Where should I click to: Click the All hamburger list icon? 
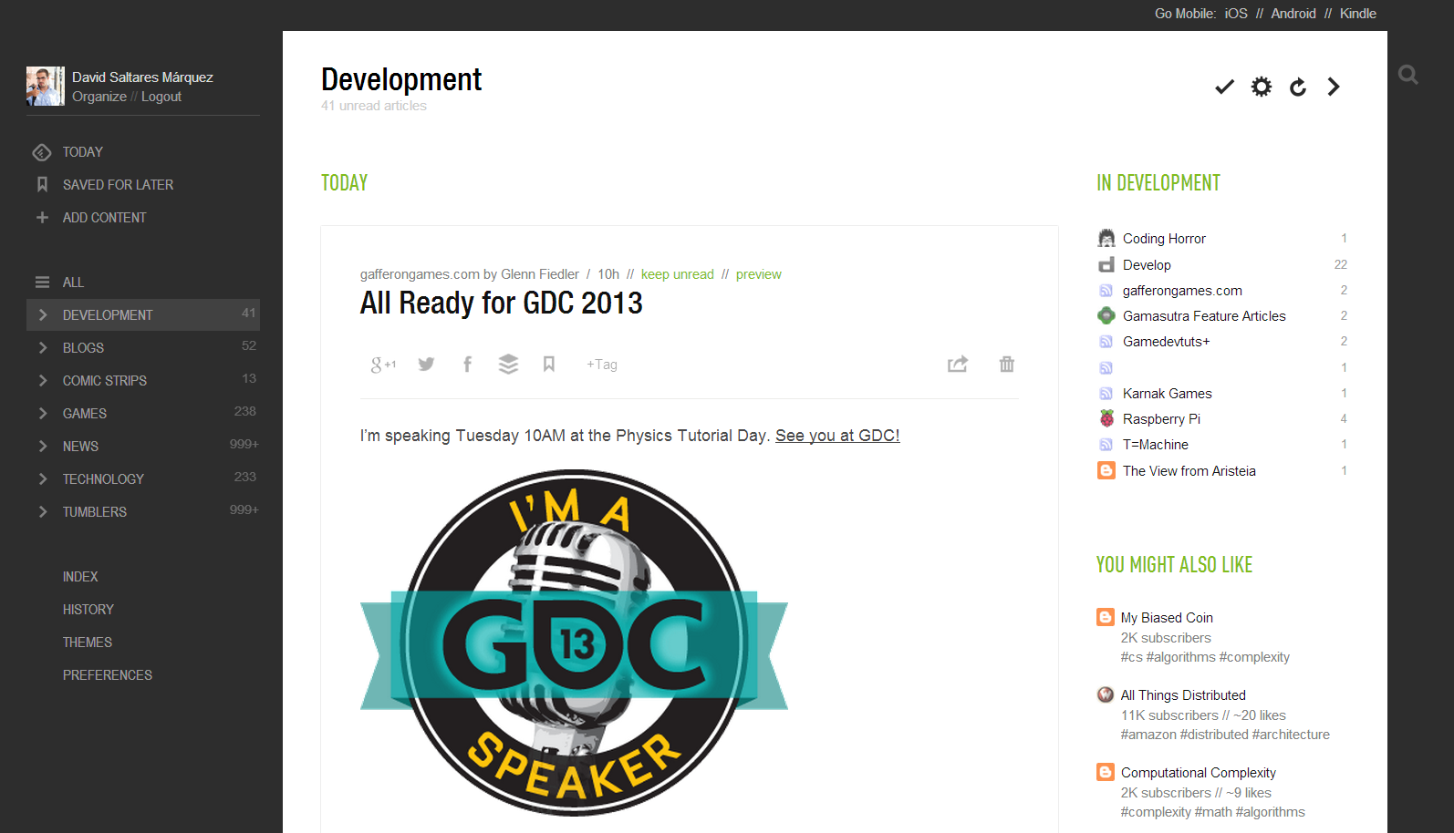pyautogui.click(x=42, y=283)
